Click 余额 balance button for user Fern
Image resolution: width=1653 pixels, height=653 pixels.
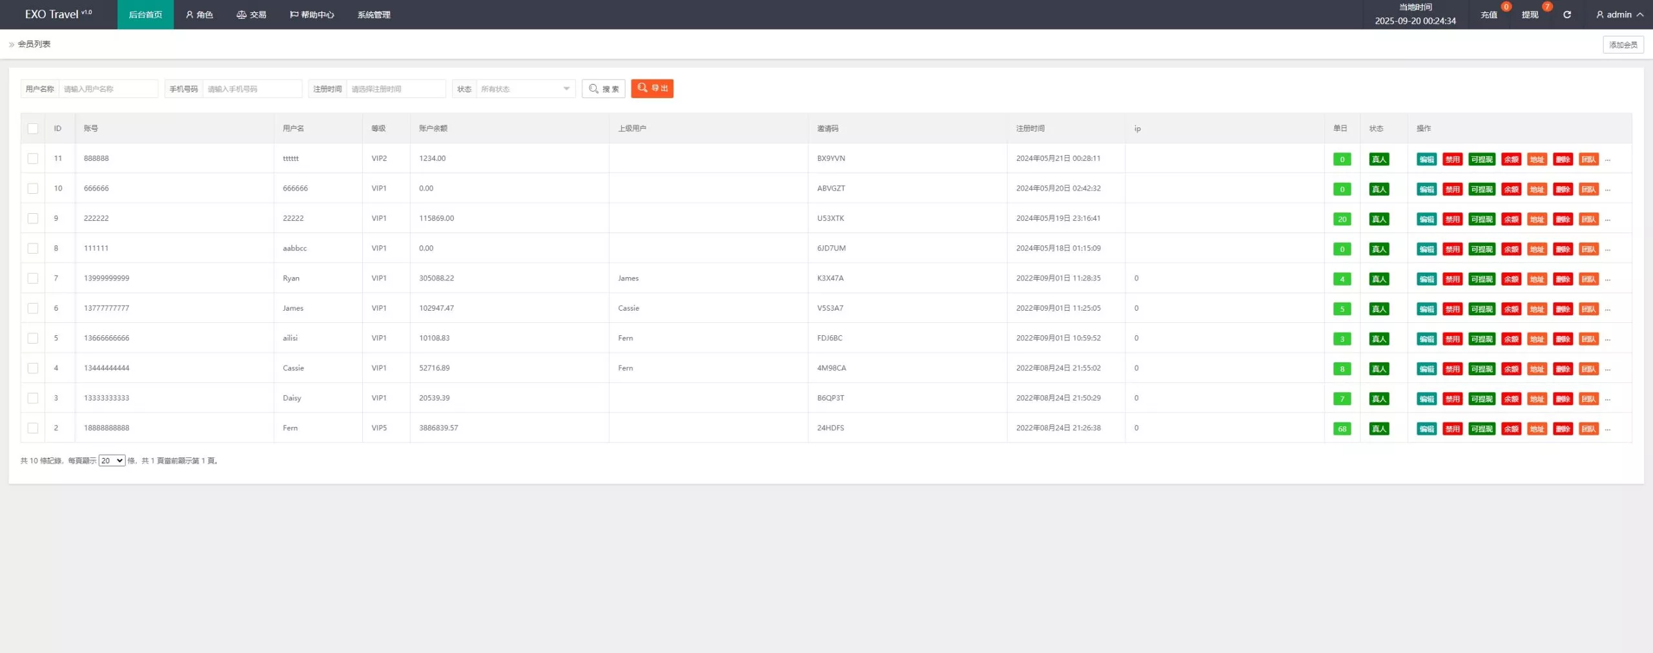point(1511,429)
